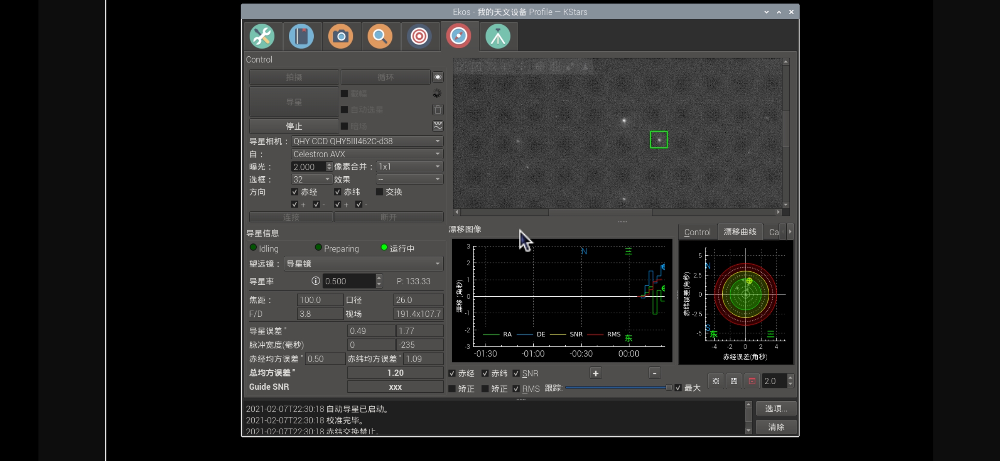Viewport: 1000px width, 461px height.
Task: Zoom out drift graph with minus button
Action: click(654, 373)
